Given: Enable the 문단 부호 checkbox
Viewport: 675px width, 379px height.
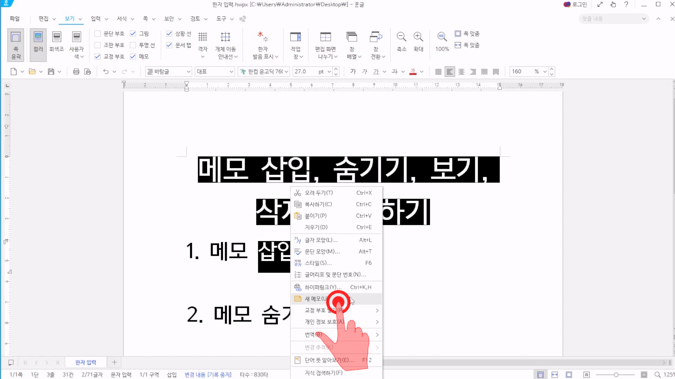Looking at the screenshot, I should point(98,34).
